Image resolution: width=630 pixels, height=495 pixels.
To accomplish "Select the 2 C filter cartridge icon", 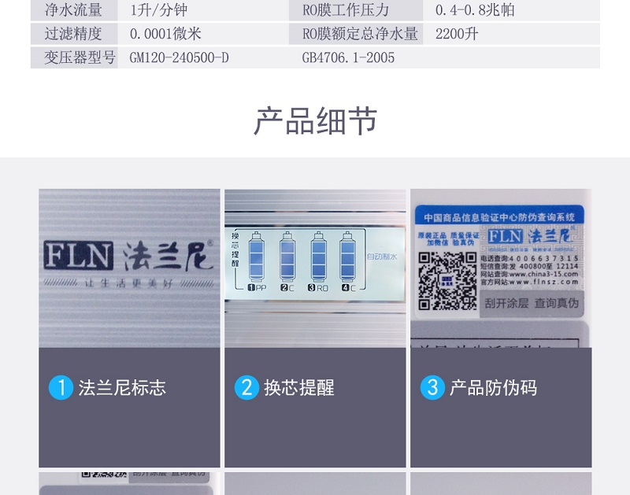I will (x=287, y=257).
